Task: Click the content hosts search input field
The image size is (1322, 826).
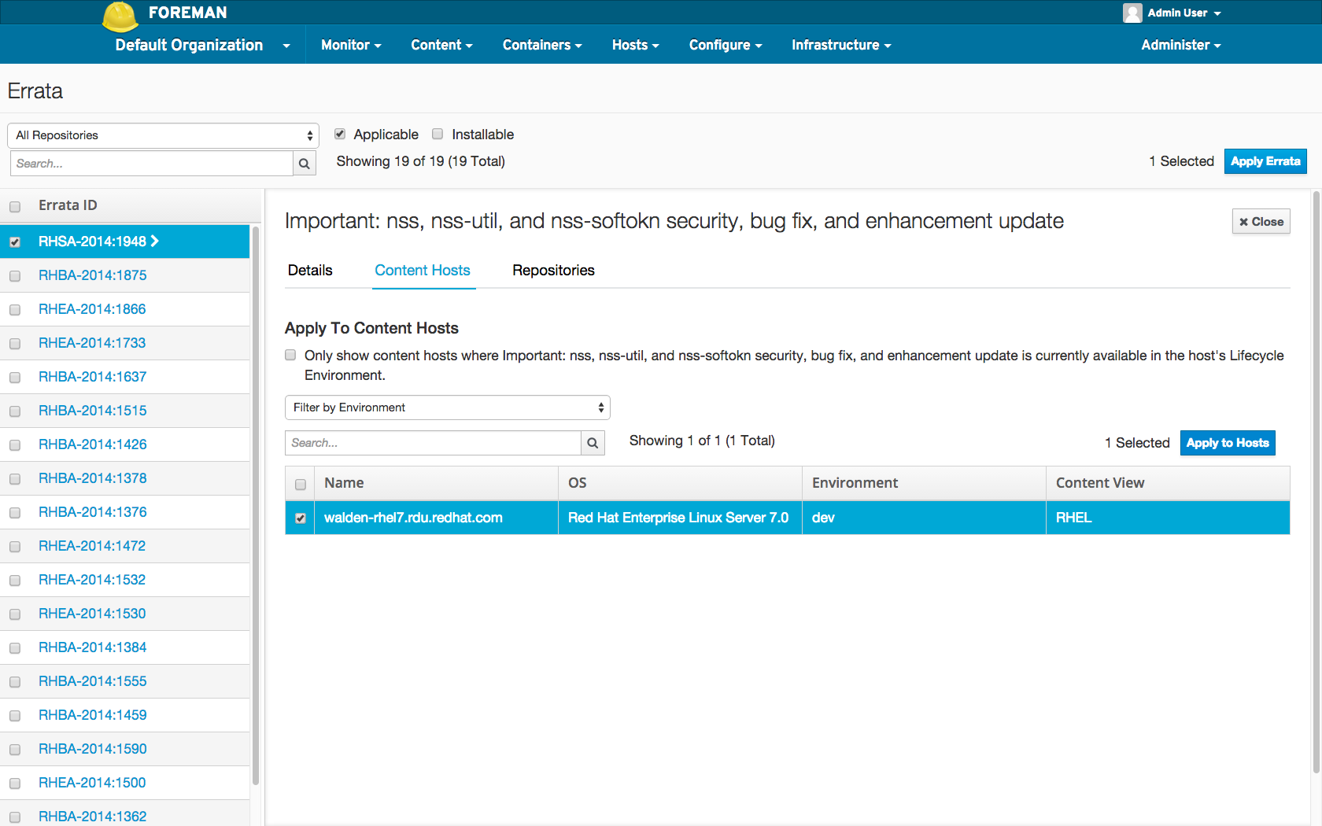Action: click(x=433, y=443)
